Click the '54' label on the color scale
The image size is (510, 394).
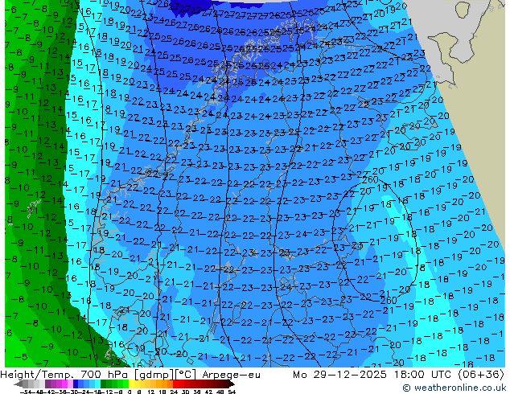click(x=232, y=392)
